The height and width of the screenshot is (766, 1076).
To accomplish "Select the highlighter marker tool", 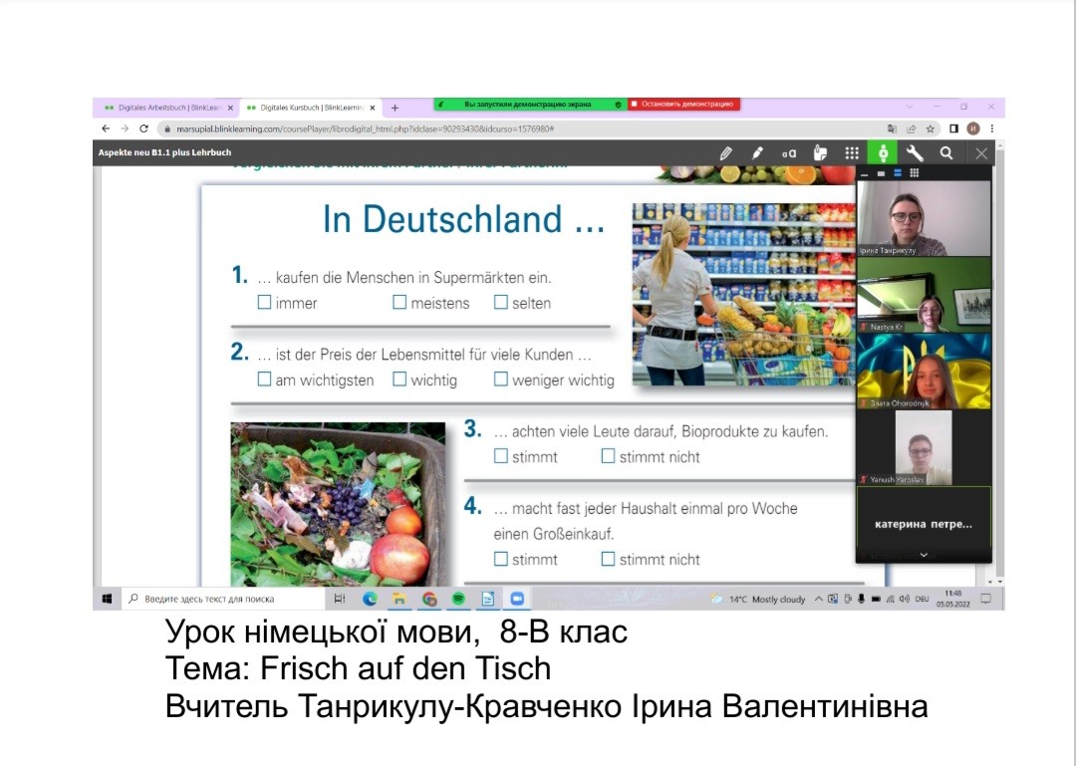I will click(757, 153).
